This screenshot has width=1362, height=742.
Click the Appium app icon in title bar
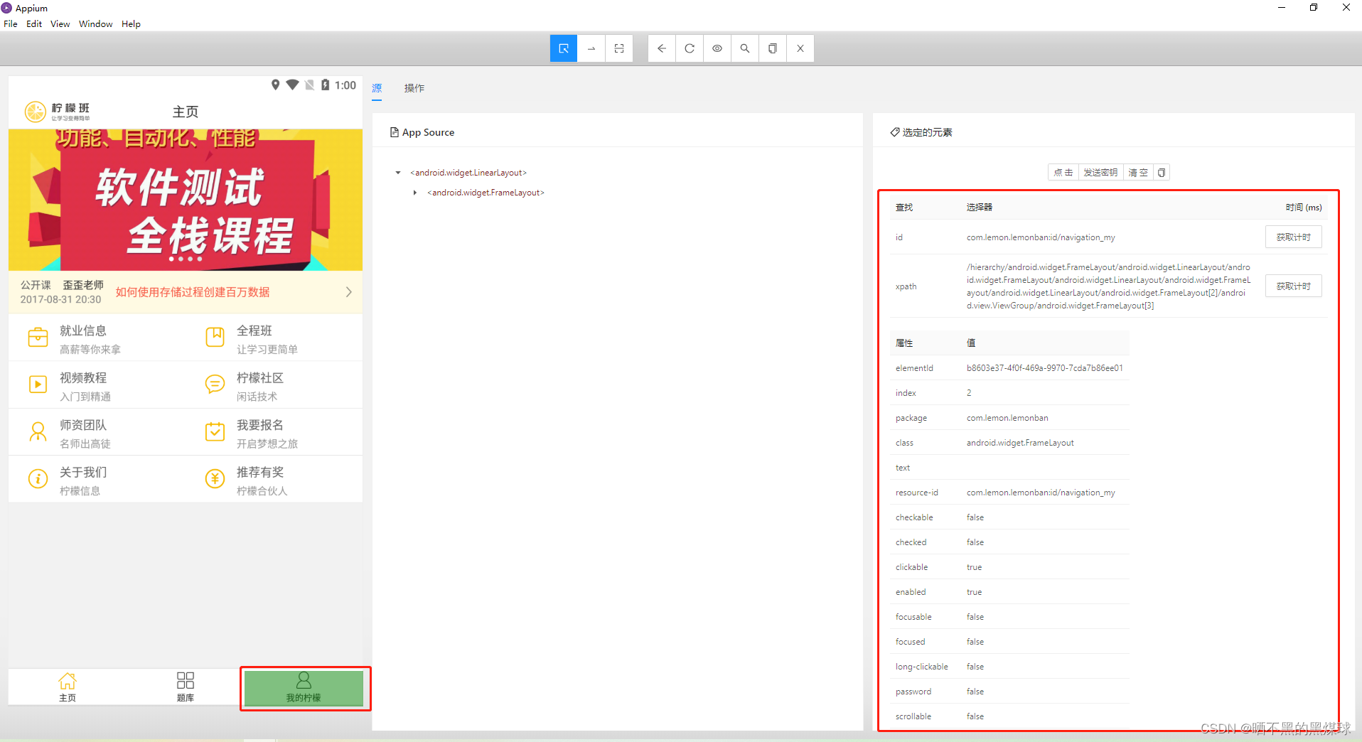[7, 8]
